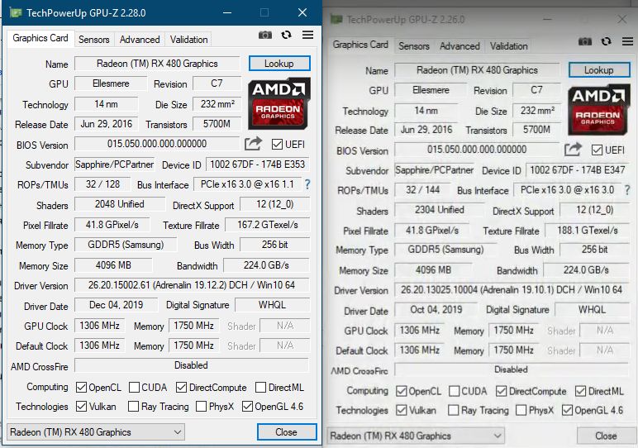Open the hamburger menu in GPU-Z 2.26.0

tap(628, 41)
